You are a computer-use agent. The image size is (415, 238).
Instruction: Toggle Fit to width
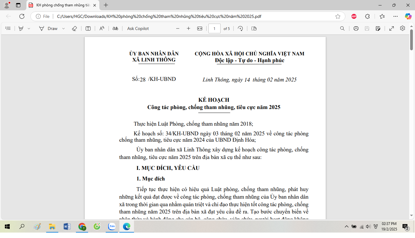coord(200,28)
